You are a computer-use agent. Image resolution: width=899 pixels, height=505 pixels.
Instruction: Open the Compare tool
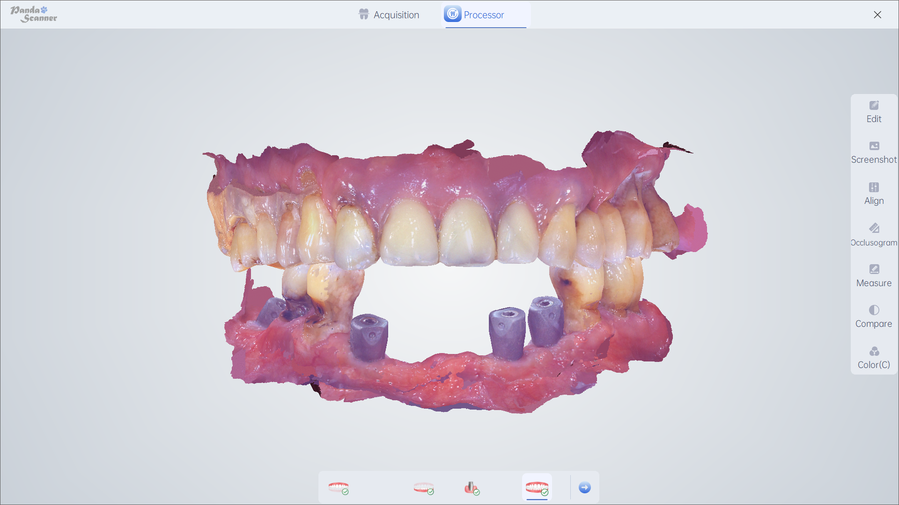[x=873, y=316]
